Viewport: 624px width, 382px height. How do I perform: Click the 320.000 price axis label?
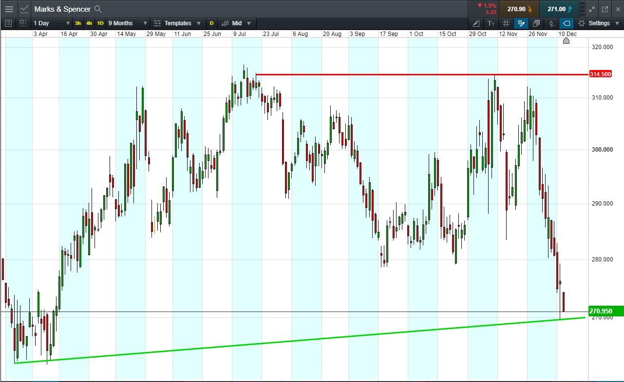pyautogui.click(x=602, y=47)
